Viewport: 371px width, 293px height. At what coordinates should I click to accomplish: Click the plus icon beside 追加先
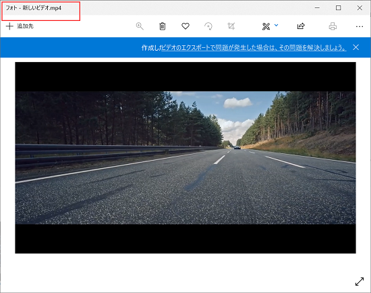tap(9, 26)
